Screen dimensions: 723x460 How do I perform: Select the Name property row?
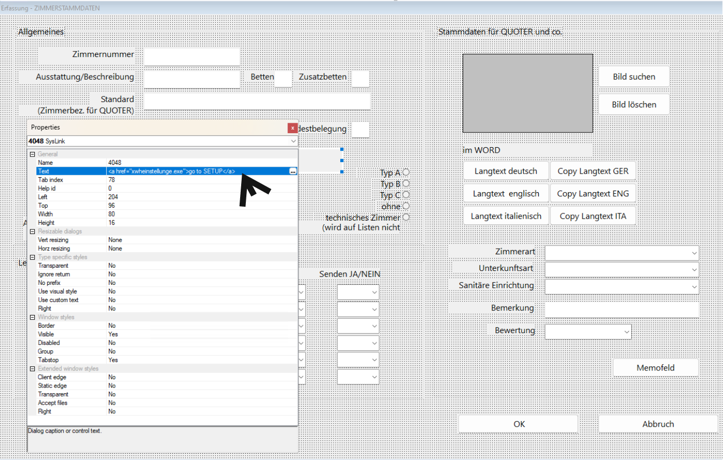[163, 163]
